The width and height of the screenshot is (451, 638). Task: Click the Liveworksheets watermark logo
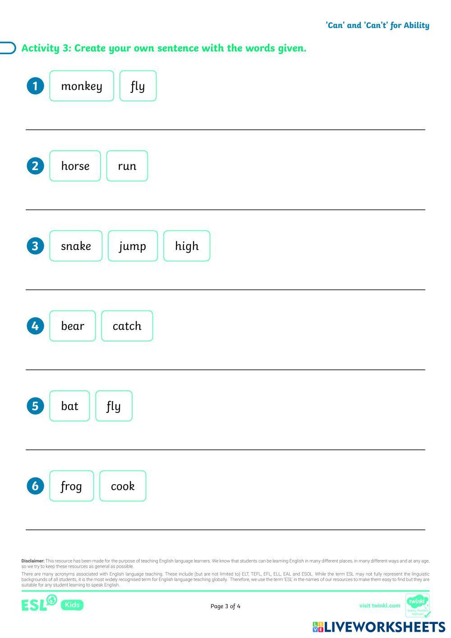(x=378, y=627)
